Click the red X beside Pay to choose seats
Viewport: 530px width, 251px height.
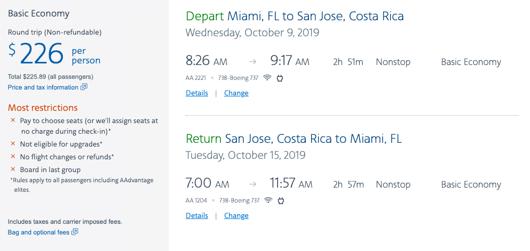pos(13,120)
